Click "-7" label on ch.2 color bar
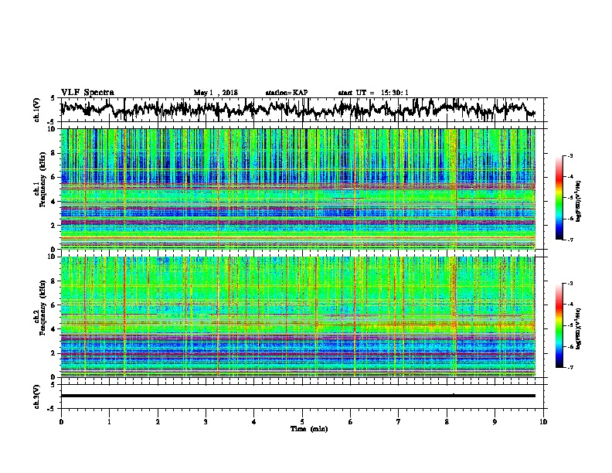 (569, 367)
